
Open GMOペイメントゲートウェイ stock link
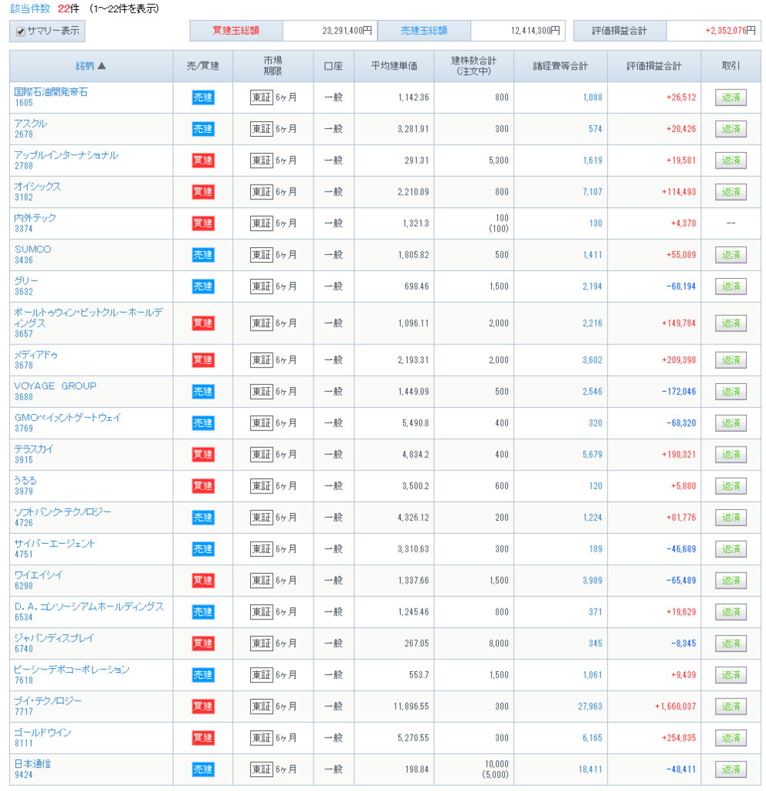[68, 417]
